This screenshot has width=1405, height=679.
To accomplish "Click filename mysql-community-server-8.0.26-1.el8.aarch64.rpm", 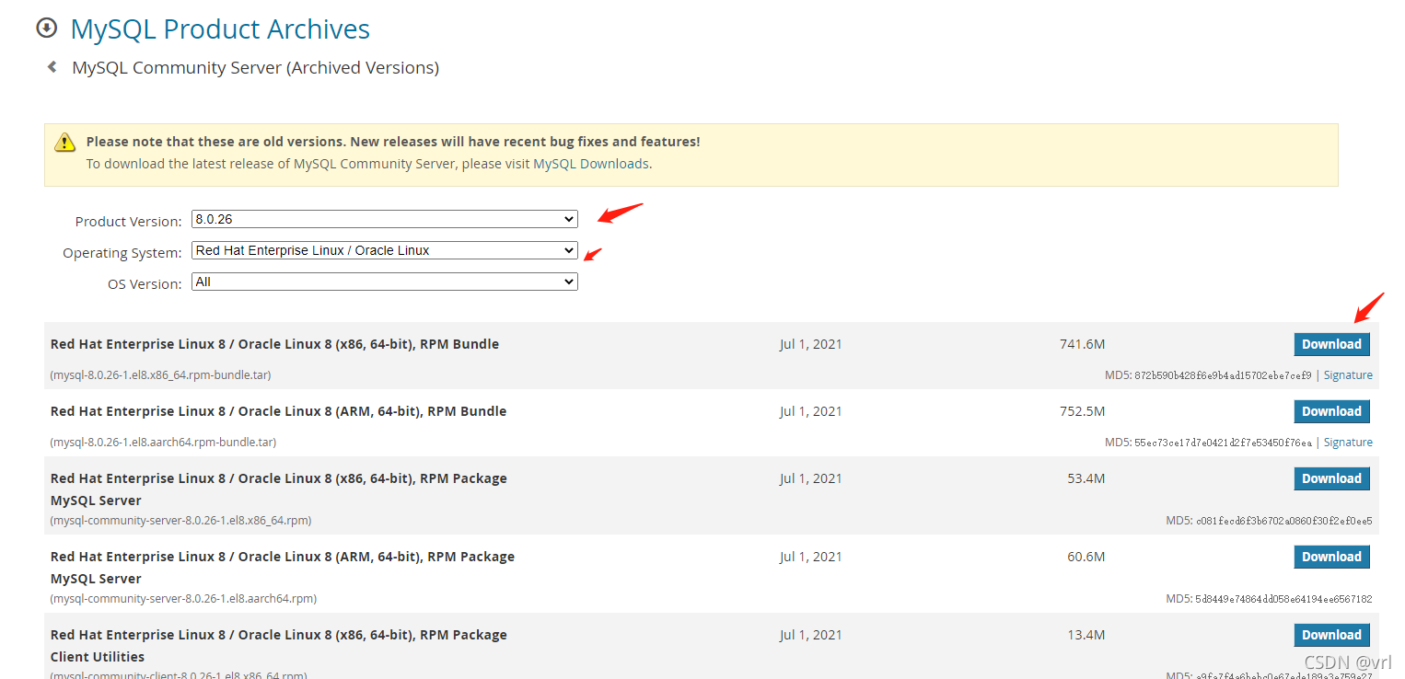I will point(183,599).
